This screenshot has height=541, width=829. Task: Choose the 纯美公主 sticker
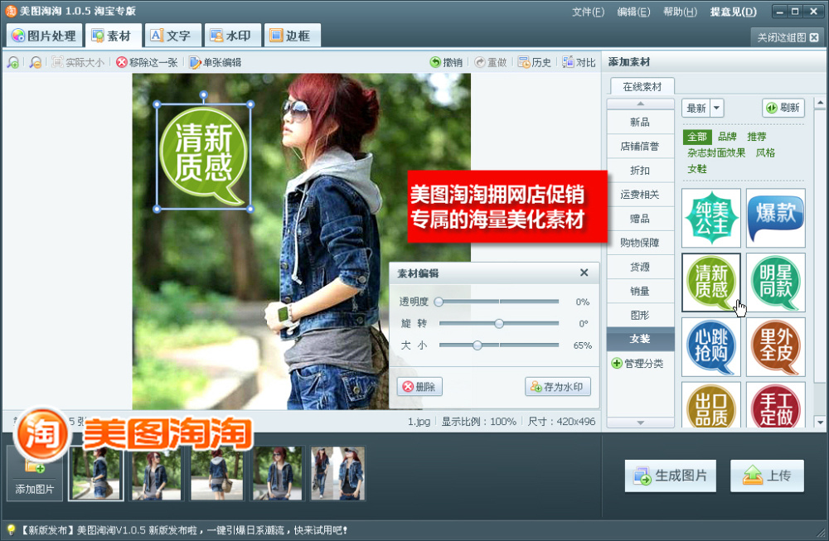tap(711, 218)
